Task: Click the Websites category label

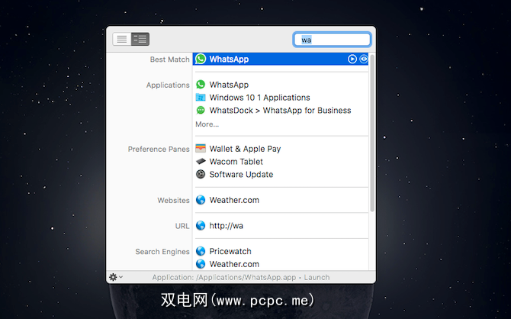Action: click(x=173, y=200)
